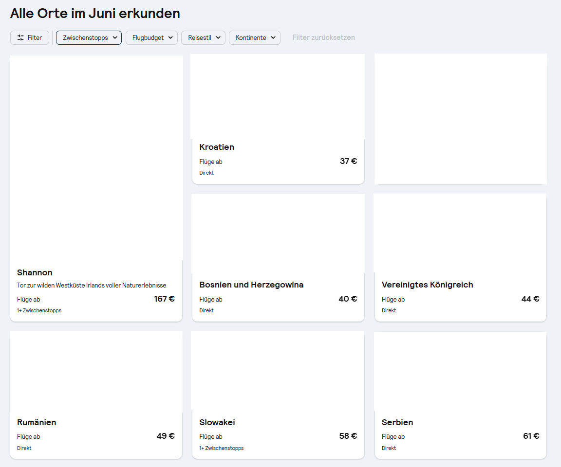
Task: Click '1+ Zwischenstopps' under Slowakei
Action: 222,448
